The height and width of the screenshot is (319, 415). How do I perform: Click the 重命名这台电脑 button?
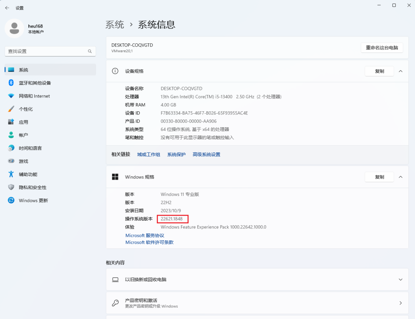(x=382, y=48)
